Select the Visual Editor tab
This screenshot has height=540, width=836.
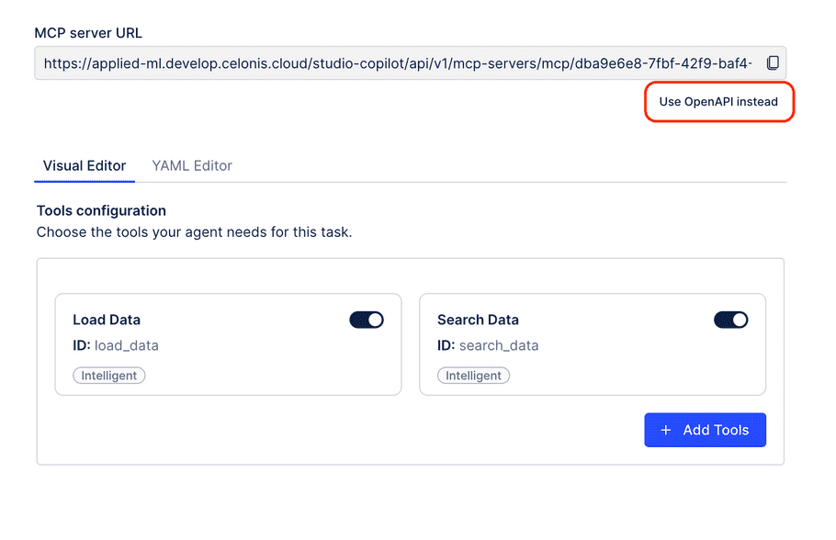tap(84, 165)
